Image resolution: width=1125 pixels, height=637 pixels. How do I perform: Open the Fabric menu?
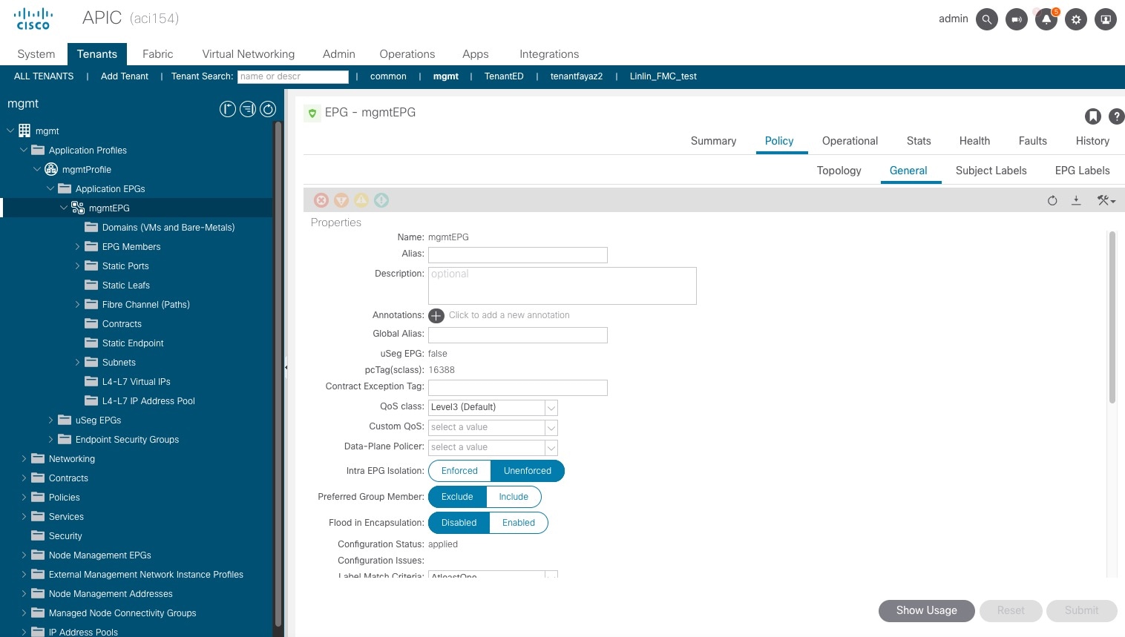coord(157,53)
